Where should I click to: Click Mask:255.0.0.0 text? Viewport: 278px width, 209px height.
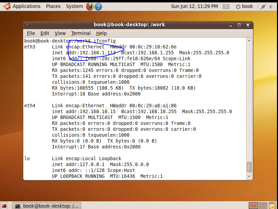tap(129, 164)
